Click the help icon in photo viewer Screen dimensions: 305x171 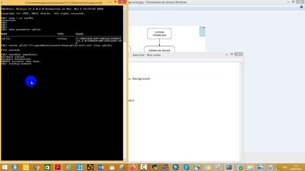[x=301, y=7]
